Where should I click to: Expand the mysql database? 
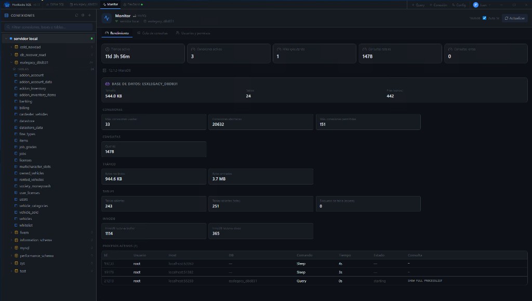pos(11,248)
